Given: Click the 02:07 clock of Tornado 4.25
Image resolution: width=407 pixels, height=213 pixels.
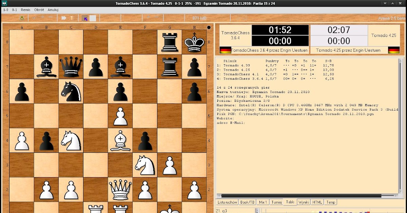Looking at the screenshot, I should click(x=339, y=30).
